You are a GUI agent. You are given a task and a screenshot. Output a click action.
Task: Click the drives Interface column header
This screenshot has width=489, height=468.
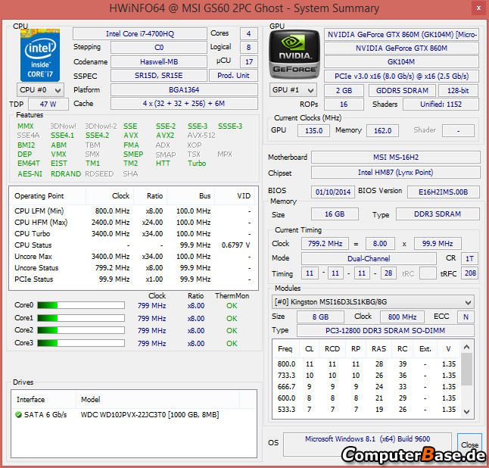coord(44,399)
